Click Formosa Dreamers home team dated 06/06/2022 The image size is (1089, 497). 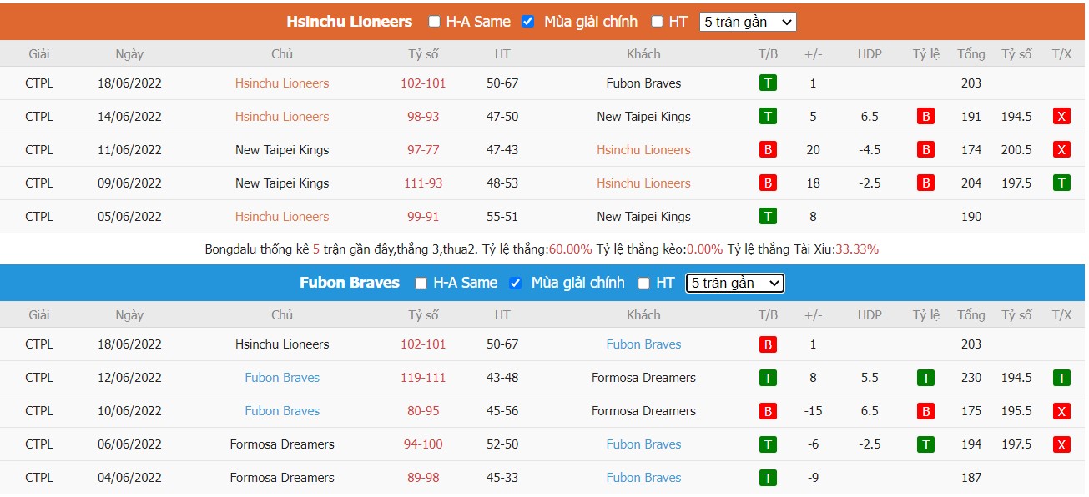[x=282, y=444]
